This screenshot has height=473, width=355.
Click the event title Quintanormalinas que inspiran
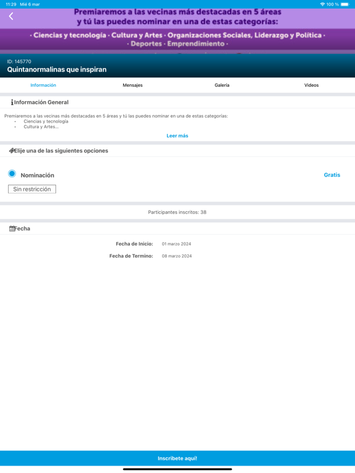pyautogui.click(x=57, y=70)
